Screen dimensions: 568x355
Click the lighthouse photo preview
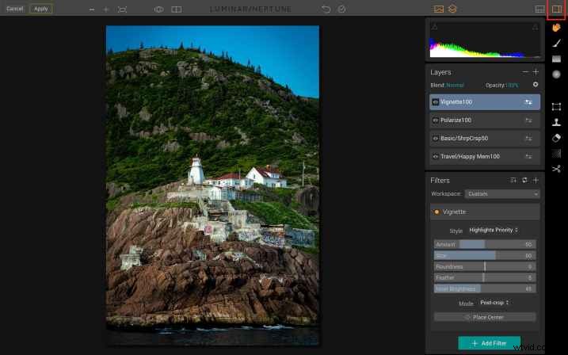pyautogui.click(x=212, y=185)
